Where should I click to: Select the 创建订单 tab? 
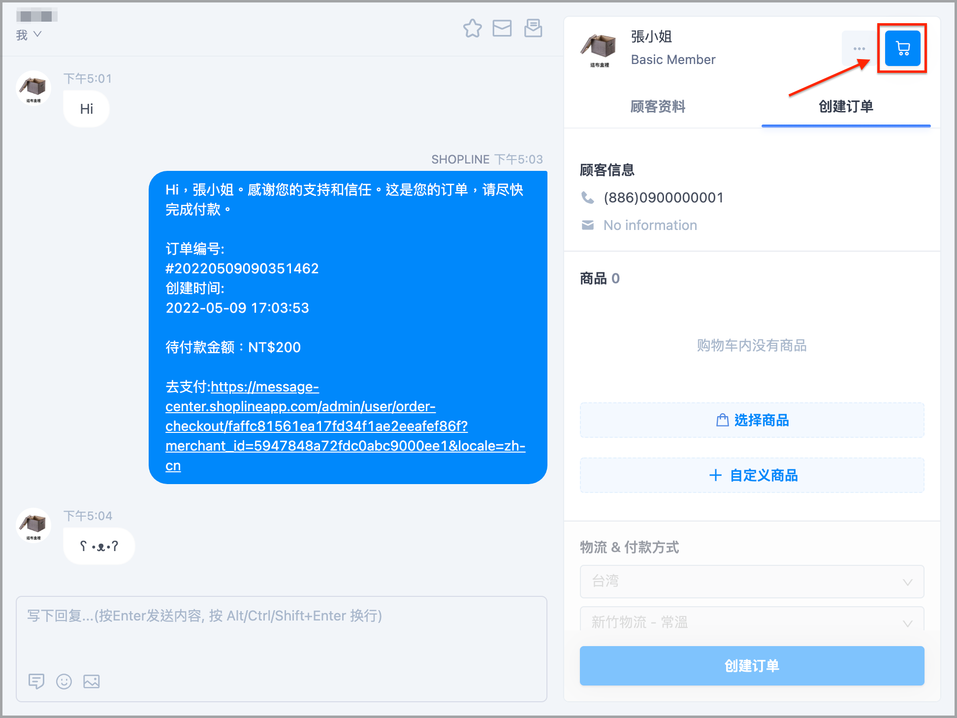[846, 106]
